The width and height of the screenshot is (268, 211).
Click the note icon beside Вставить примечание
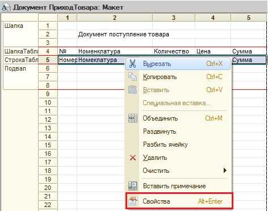tap(133, 186)
